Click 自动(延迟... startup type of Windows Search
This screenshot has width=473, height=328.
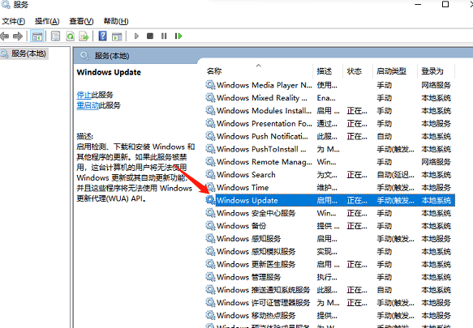[395, 175]
